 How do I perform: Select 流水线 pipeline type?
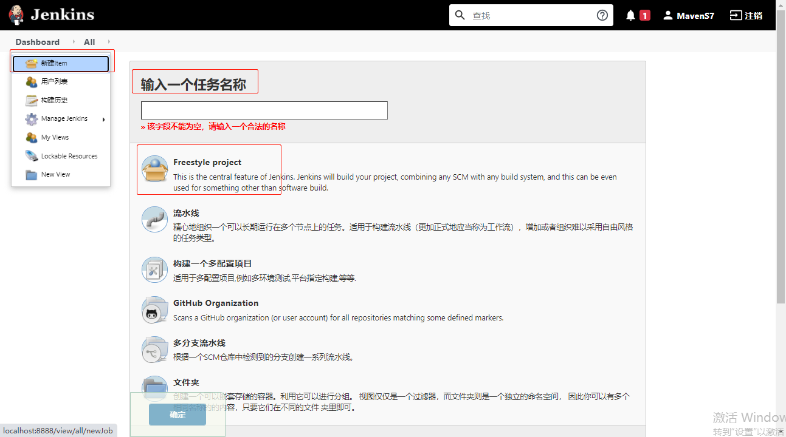click(x=388, y=225)
